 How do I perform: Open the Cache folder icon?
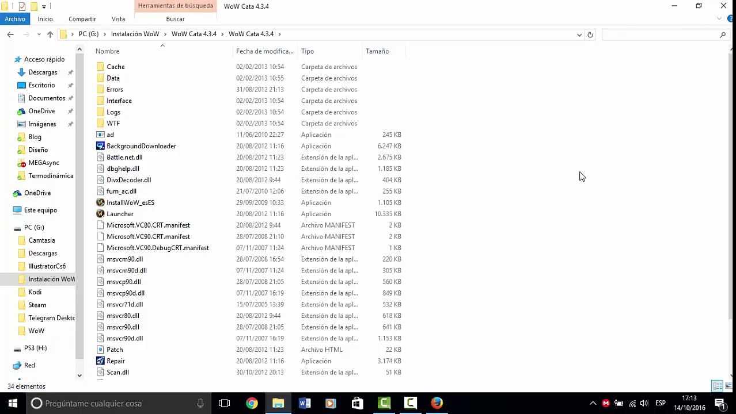pos(100,67)
